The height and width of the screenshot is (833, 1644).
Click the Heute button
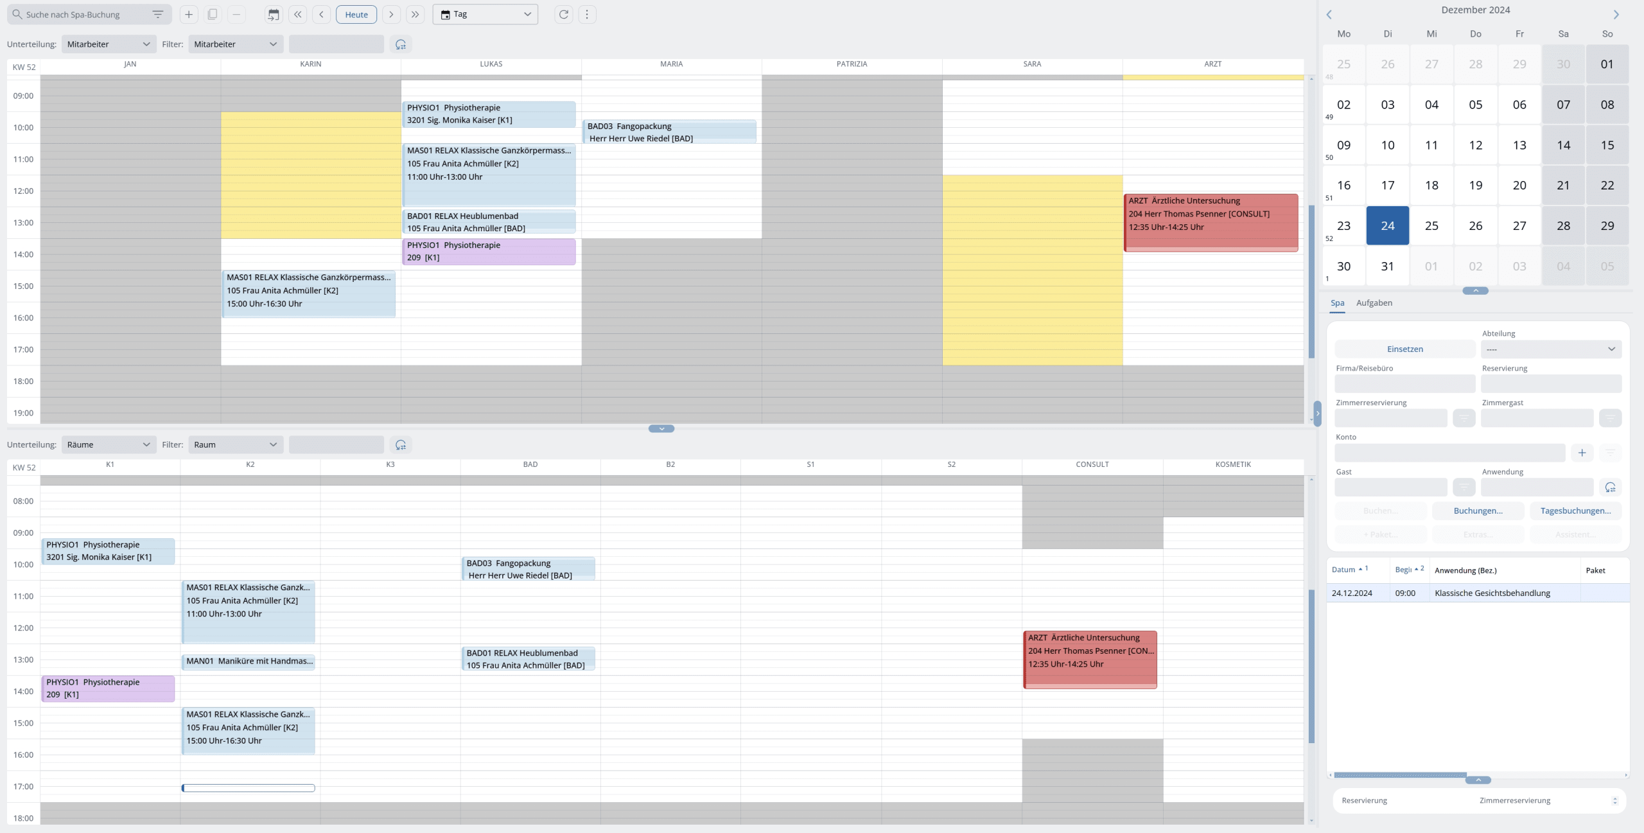(x=356, y=14)
